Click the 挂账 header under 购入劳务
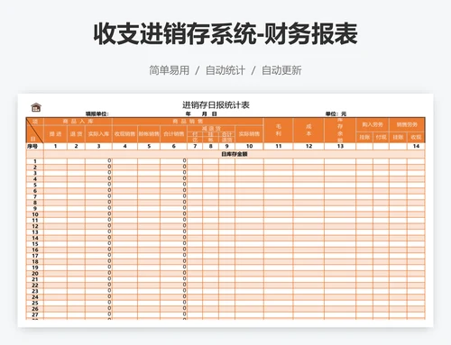The height and width of the screenshot is (345, 451). pyautogui.click(x=364, y=137)
